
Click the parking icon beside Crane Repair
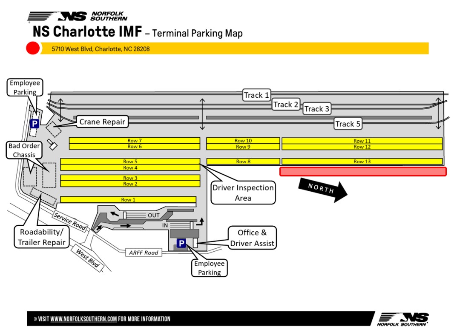pyautogui.click(x=34, y=124)
